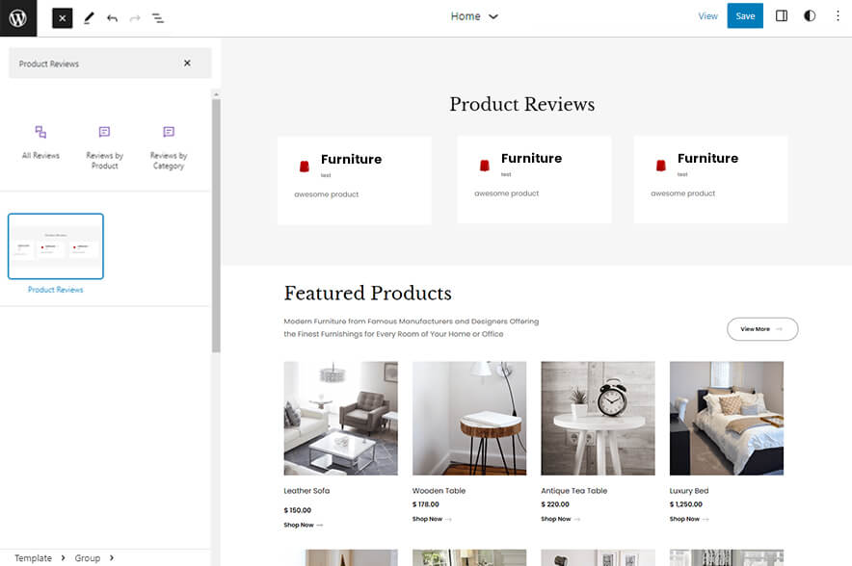Open the document List View

point(158,17)
